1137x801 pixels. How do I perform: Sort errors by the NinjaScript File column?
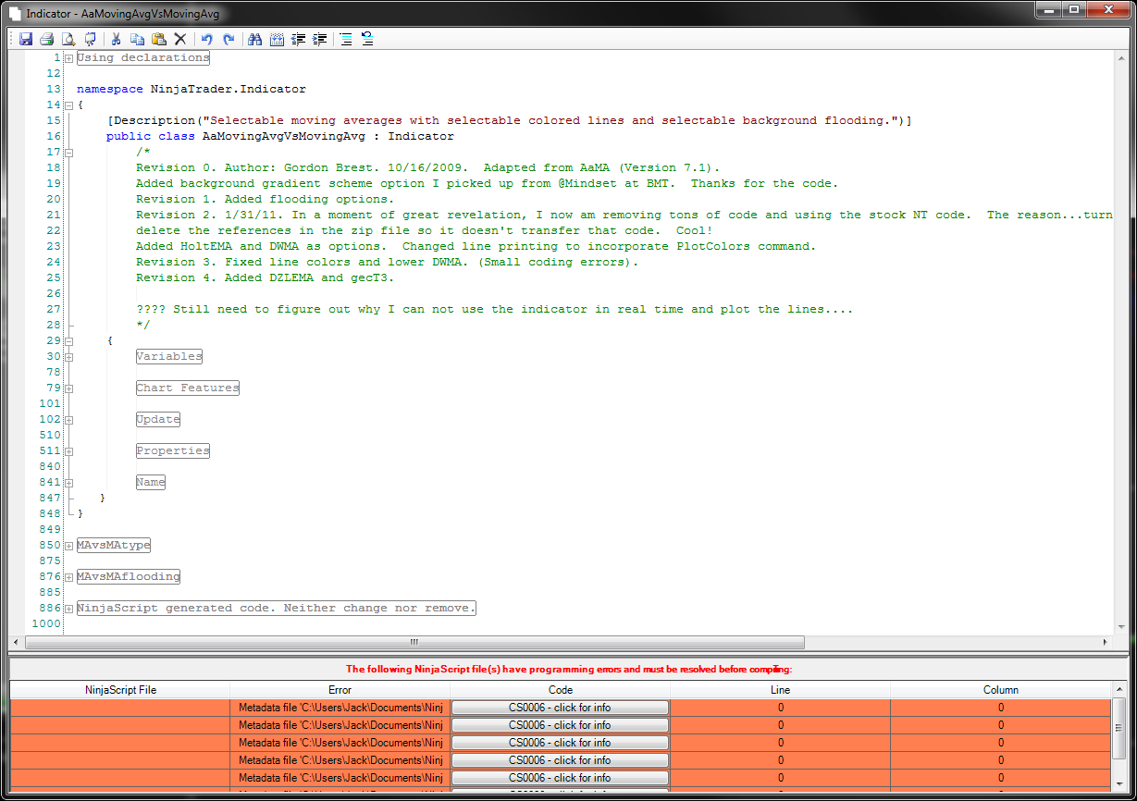120,689
